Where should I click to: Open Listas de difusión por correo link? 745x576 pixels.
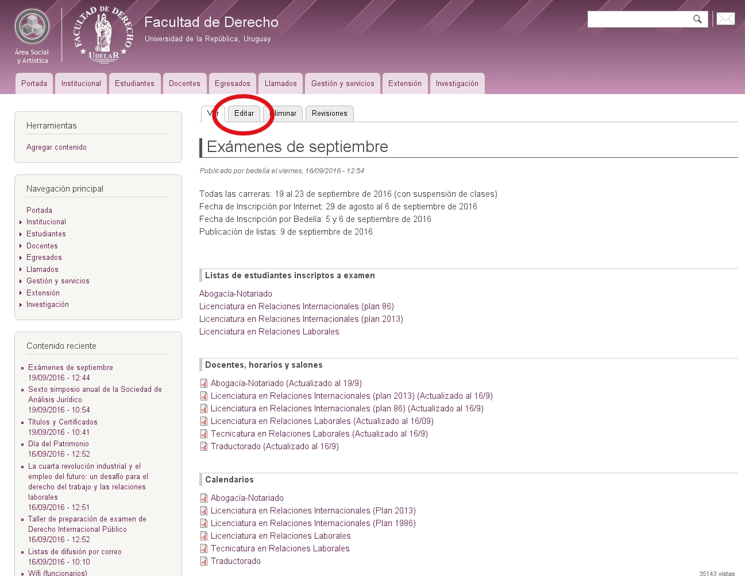(x=75, y=552)
